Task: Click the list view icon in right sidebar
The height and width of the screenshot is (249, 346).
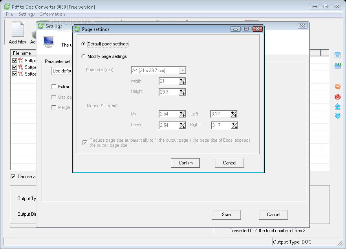Action: (x=337, y=55)
